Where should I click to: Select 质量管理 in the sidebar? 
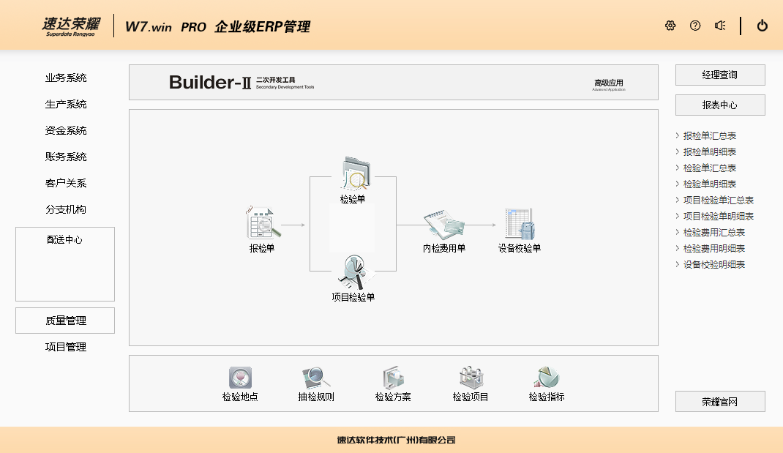click(66, 321)
